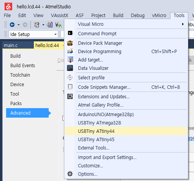Open the back navigation history dropdown arrow
194x181 pixels.
click(x=19, y=25)
